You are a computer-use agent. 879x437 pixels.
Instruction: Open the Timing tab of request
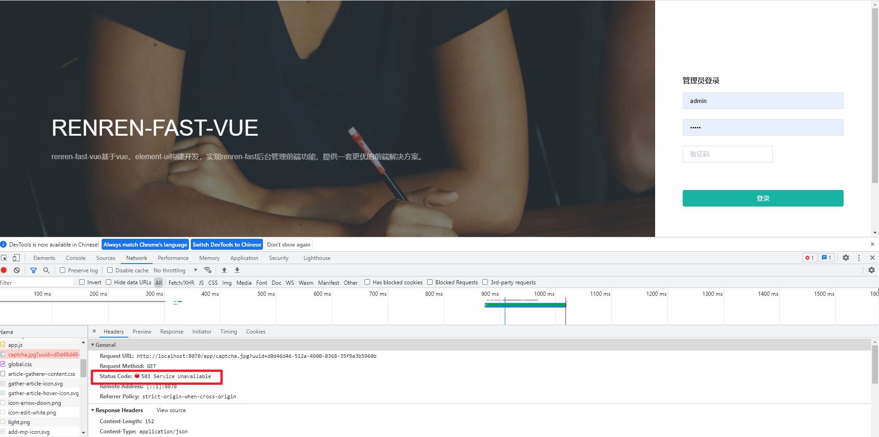228,332
